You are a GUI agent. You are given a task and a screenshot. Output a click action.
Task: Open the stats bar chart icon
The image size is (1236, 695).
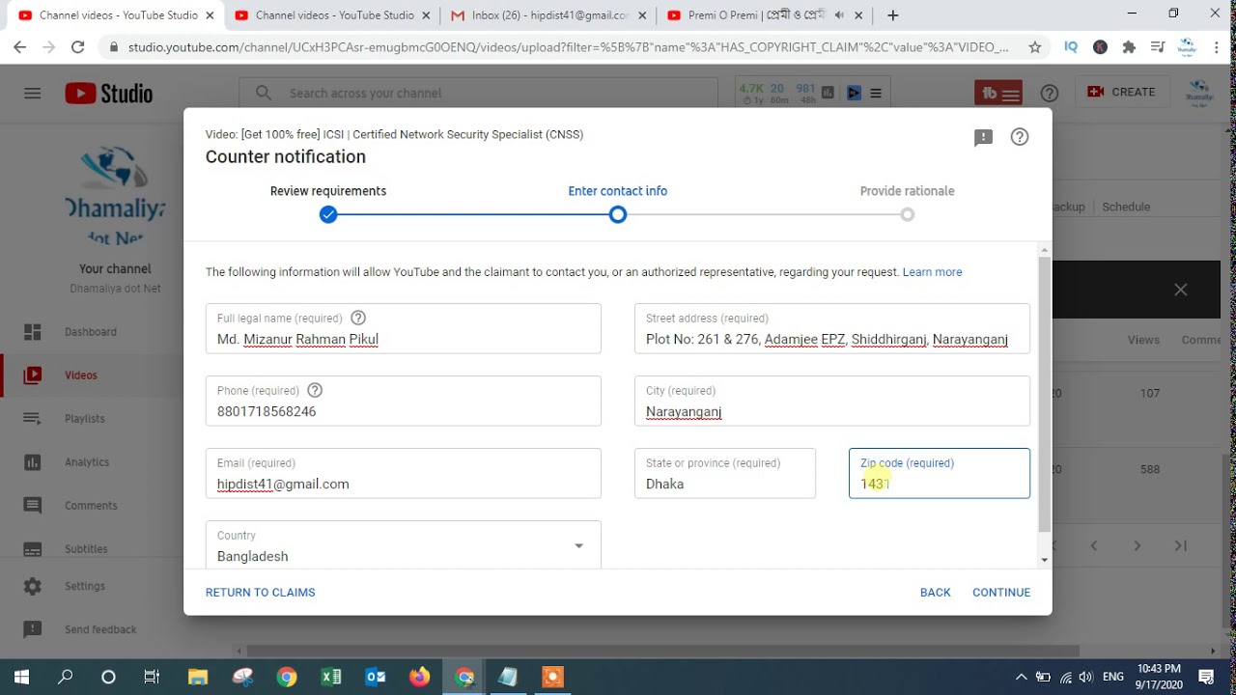pyautogui.click(x=828, y=93)
